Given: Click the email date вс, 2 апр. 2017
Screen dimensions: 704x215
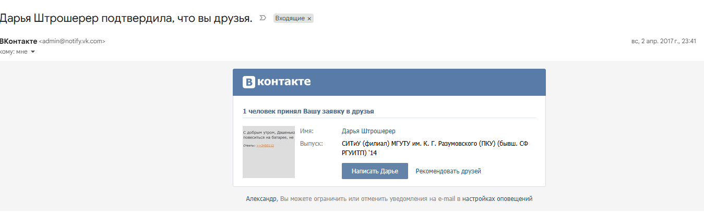Looking at the screenshot, I should click(664, 41).
